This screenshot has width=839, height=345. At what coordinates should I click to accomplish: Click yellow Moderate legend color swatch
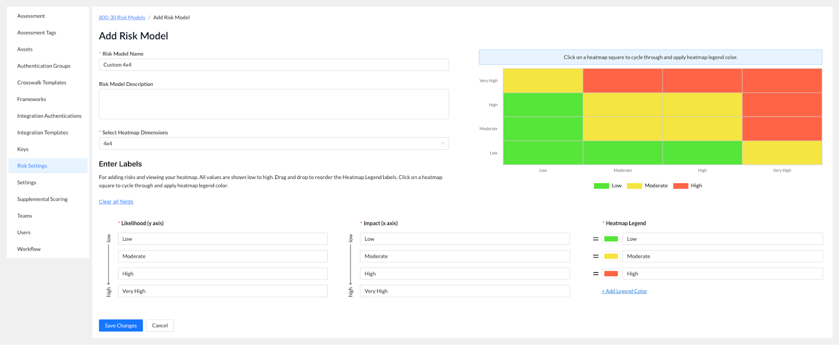[610, 257]
